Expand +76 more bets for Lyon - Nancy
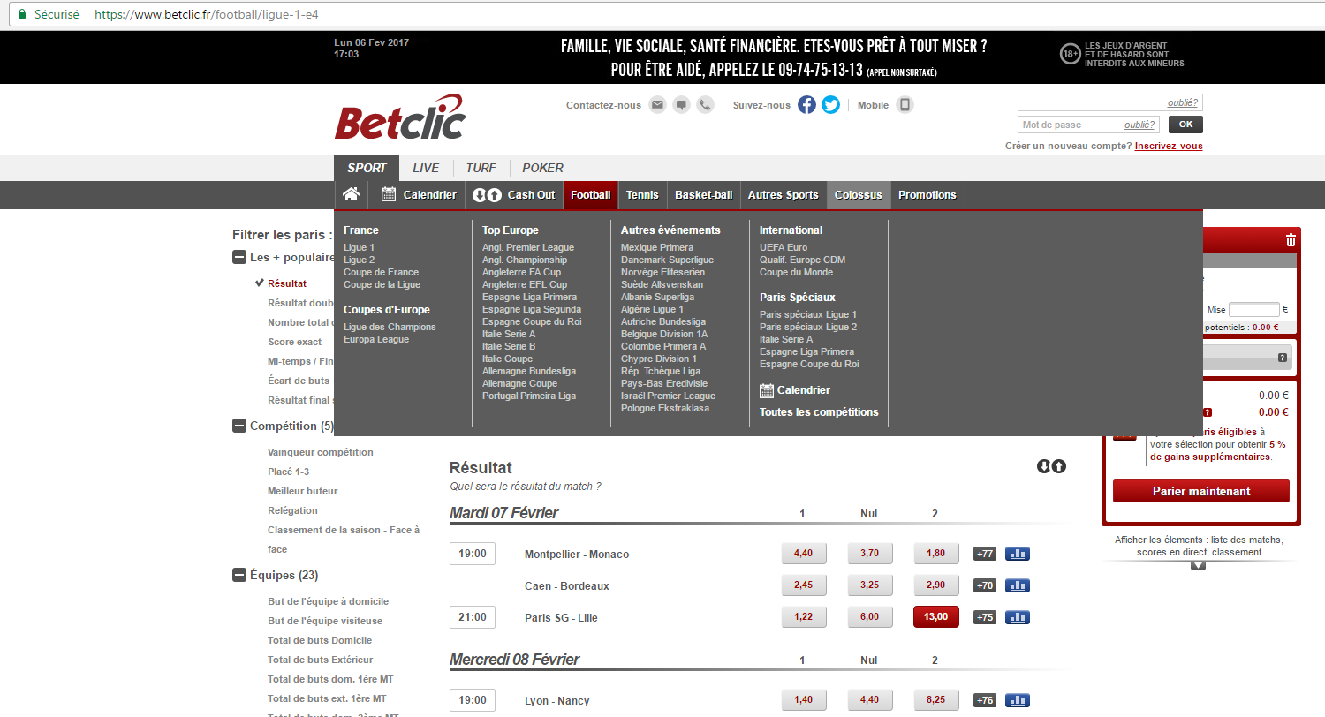Viewport: 1325px width, 717px height. pyautogui.click(x=985, y=700)
